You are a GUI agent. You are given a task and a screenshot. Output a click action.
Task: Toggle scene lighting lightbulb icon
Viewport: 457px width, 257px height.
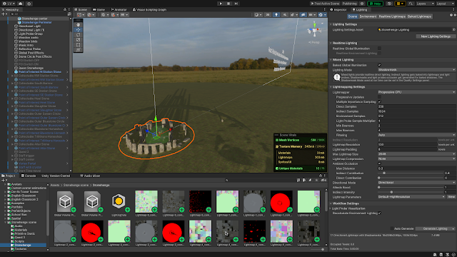click(276, 14)
